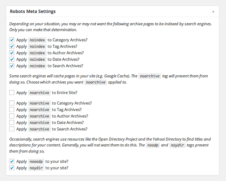Enable noarchive for Search Archives

tap(12, 129)
